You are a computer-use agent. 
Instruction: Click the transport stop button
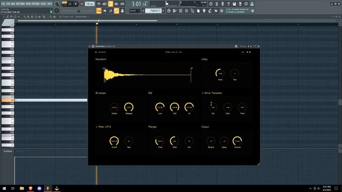[x=76, y=4]
